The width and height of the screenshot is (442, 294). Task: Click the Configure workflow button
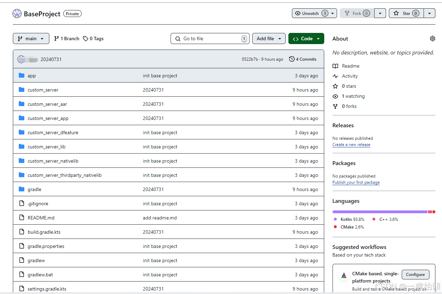[415, 274]
